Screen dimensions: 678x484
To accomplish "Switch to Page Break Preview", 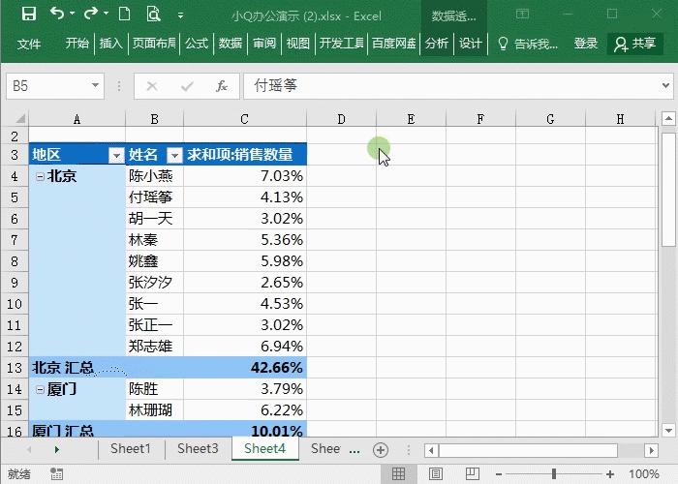I will [x=473, y=474].
